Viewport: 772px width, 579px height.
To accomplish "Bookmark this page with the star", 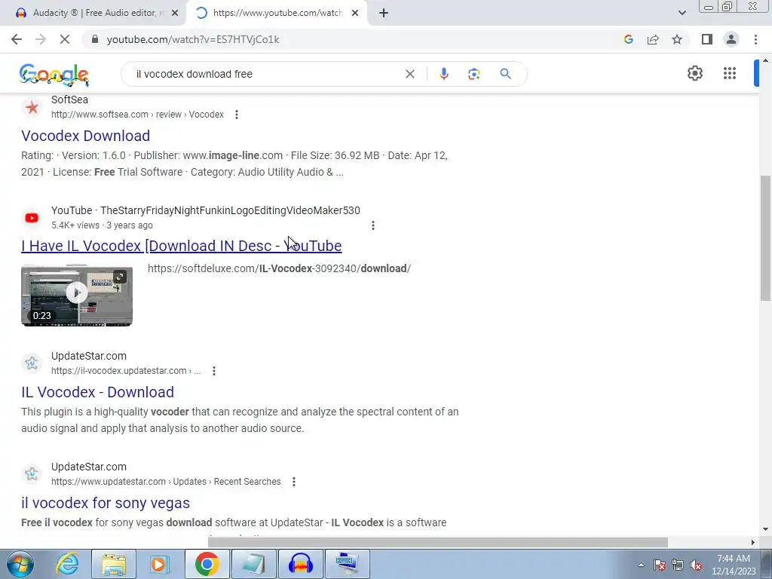I will (x=677, y=39).
